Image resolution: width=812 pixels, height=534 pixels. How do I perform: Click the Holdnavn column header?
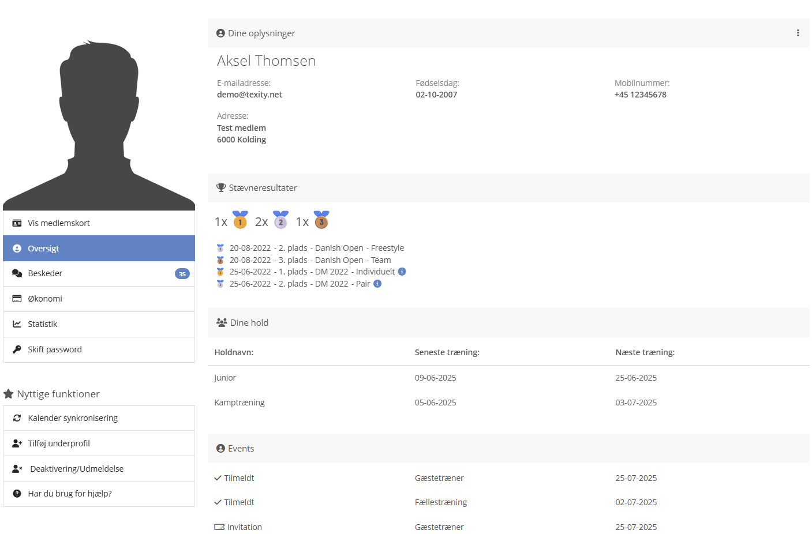pos(234,352)
